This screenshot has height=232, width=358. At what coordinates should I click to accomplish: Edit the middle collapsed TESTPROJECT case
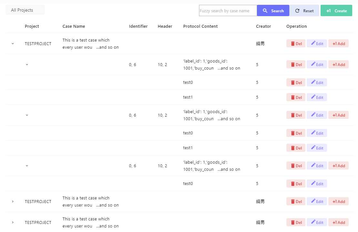tap(317, 201)
